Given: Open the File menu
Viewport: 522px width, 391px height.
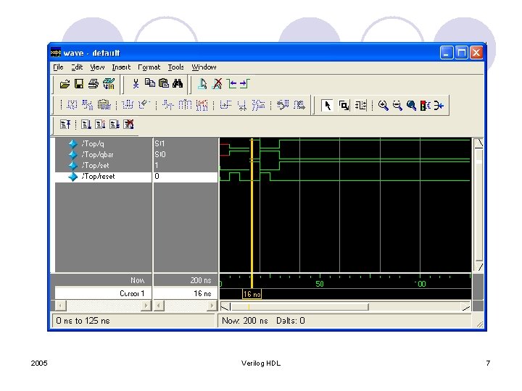Looking at the screenshot, I should pos(58,67).
